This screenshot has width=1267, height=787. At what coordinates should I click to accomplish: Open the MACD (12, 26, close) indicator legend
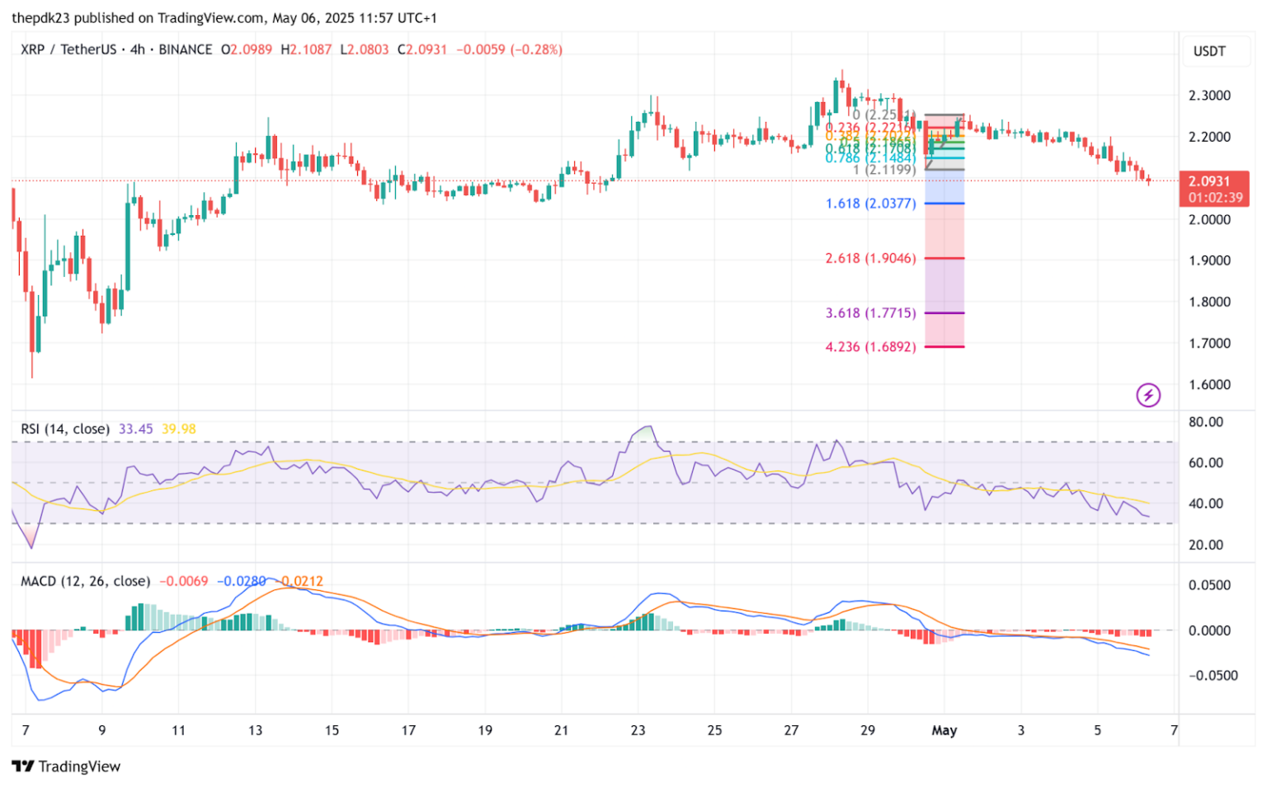pyautogui.click(x=85, y=581)
